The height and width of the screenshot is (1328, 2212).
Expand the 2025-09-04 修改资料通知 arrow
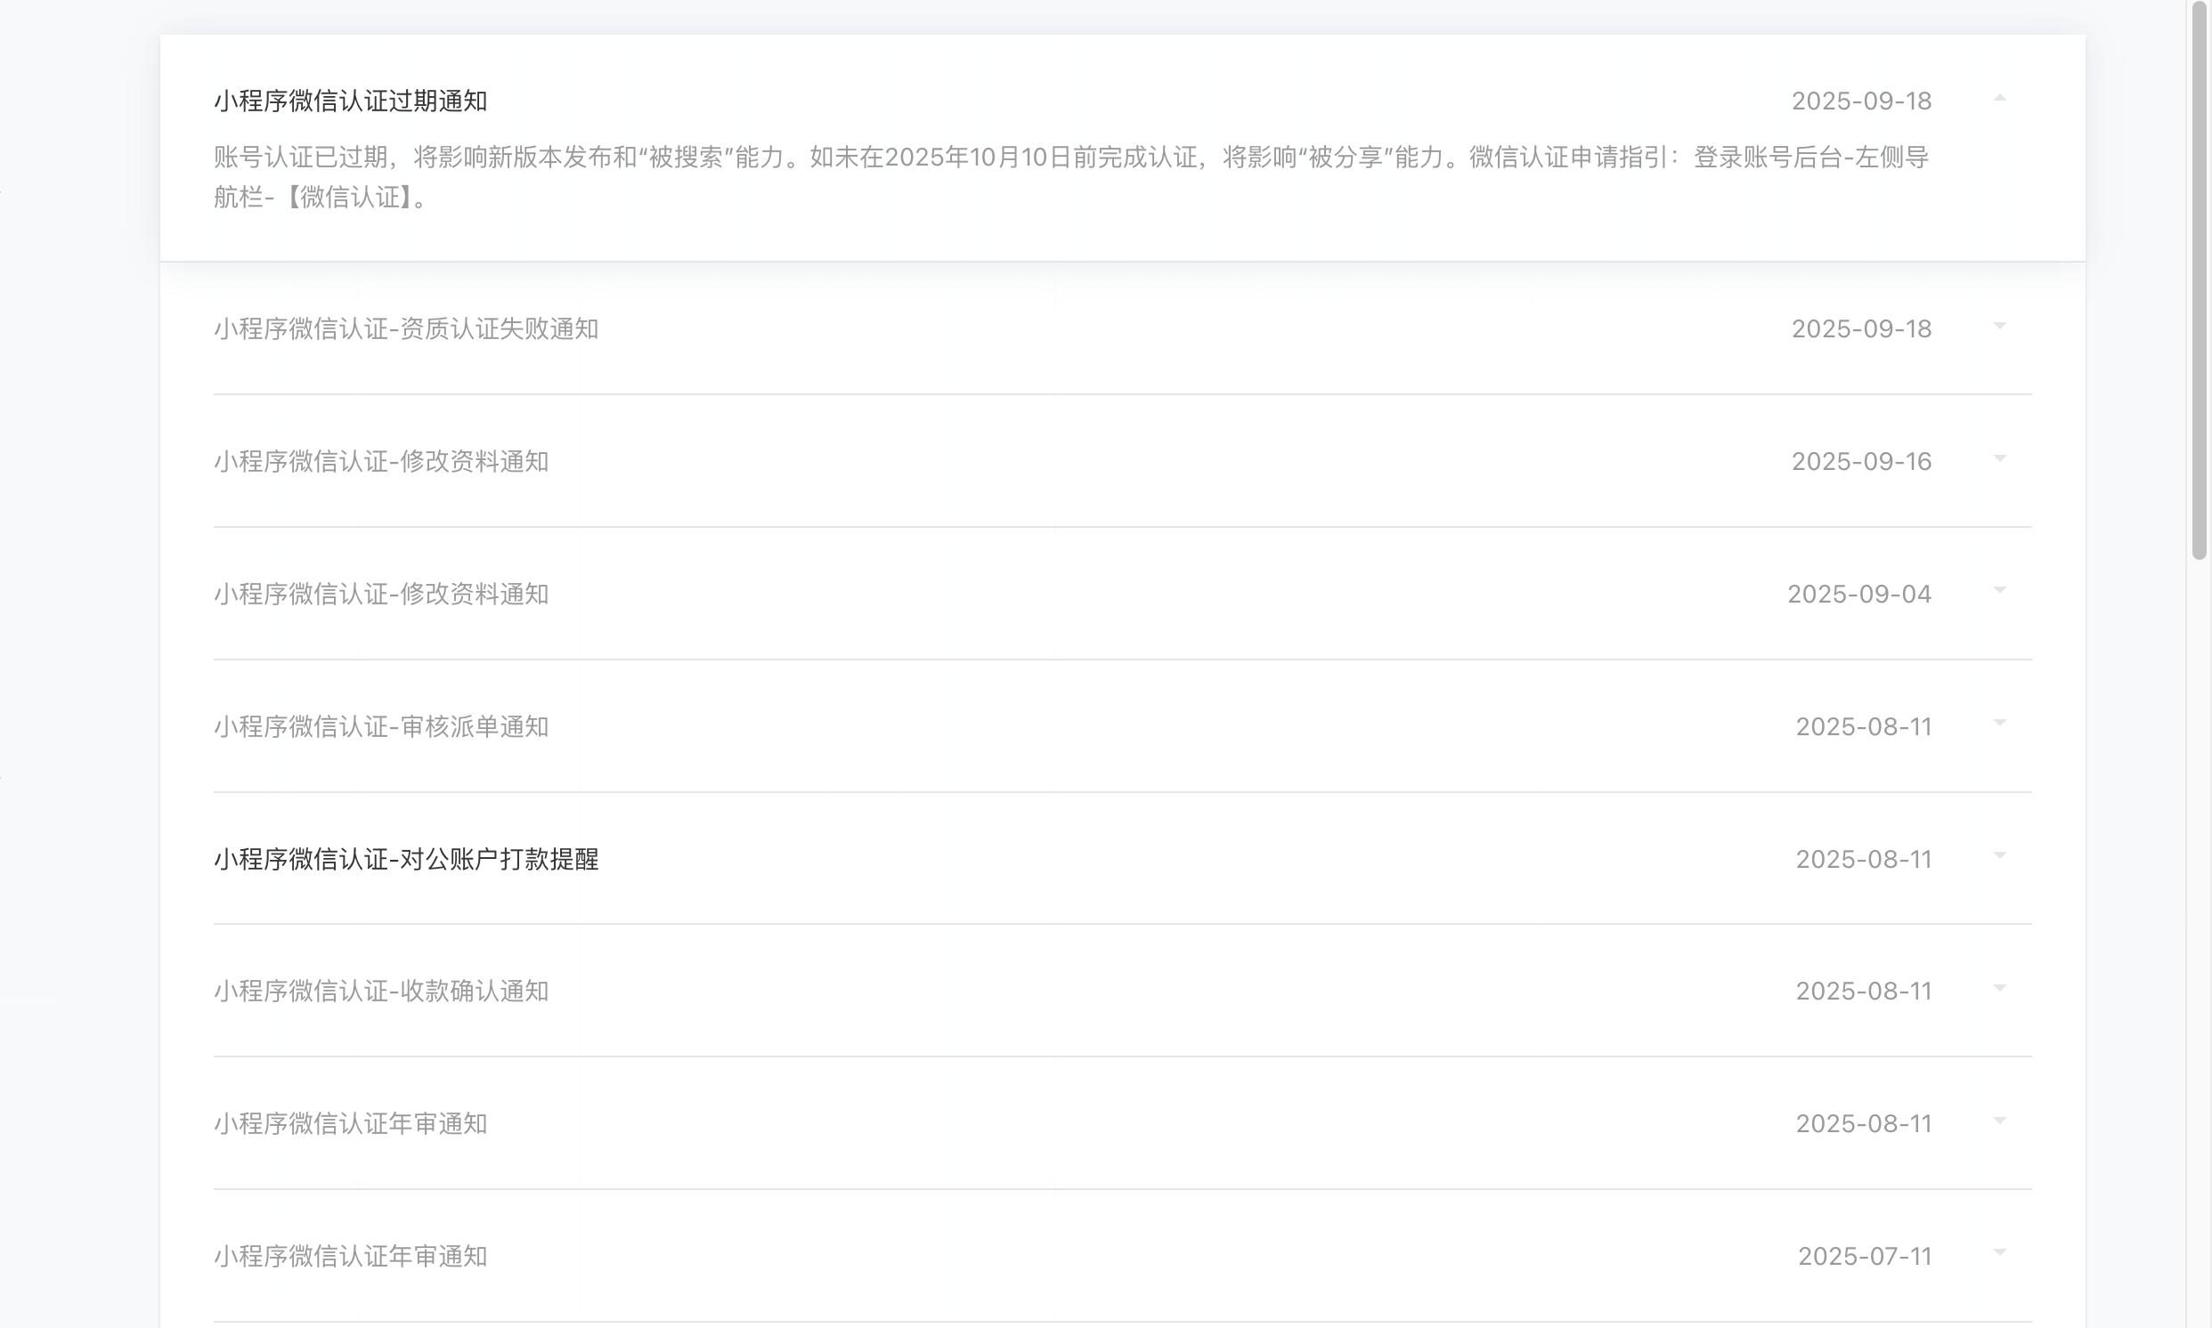click(1999, 592)
